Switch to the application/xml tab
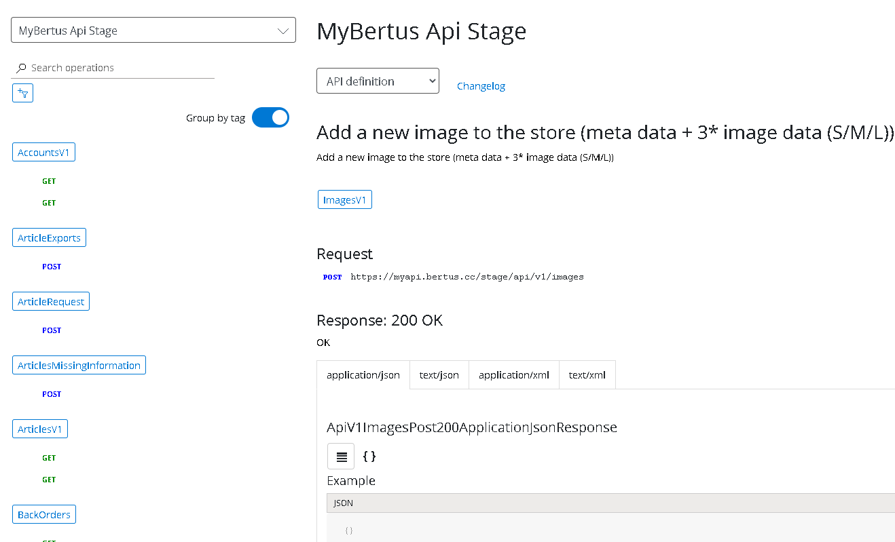The width and height of the screenshot is (895, 542). click(513, 374)
